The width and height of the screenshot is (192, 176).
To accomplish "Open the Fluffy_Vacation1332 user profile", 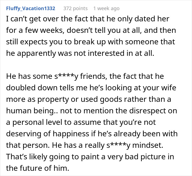I will [30, 8].
